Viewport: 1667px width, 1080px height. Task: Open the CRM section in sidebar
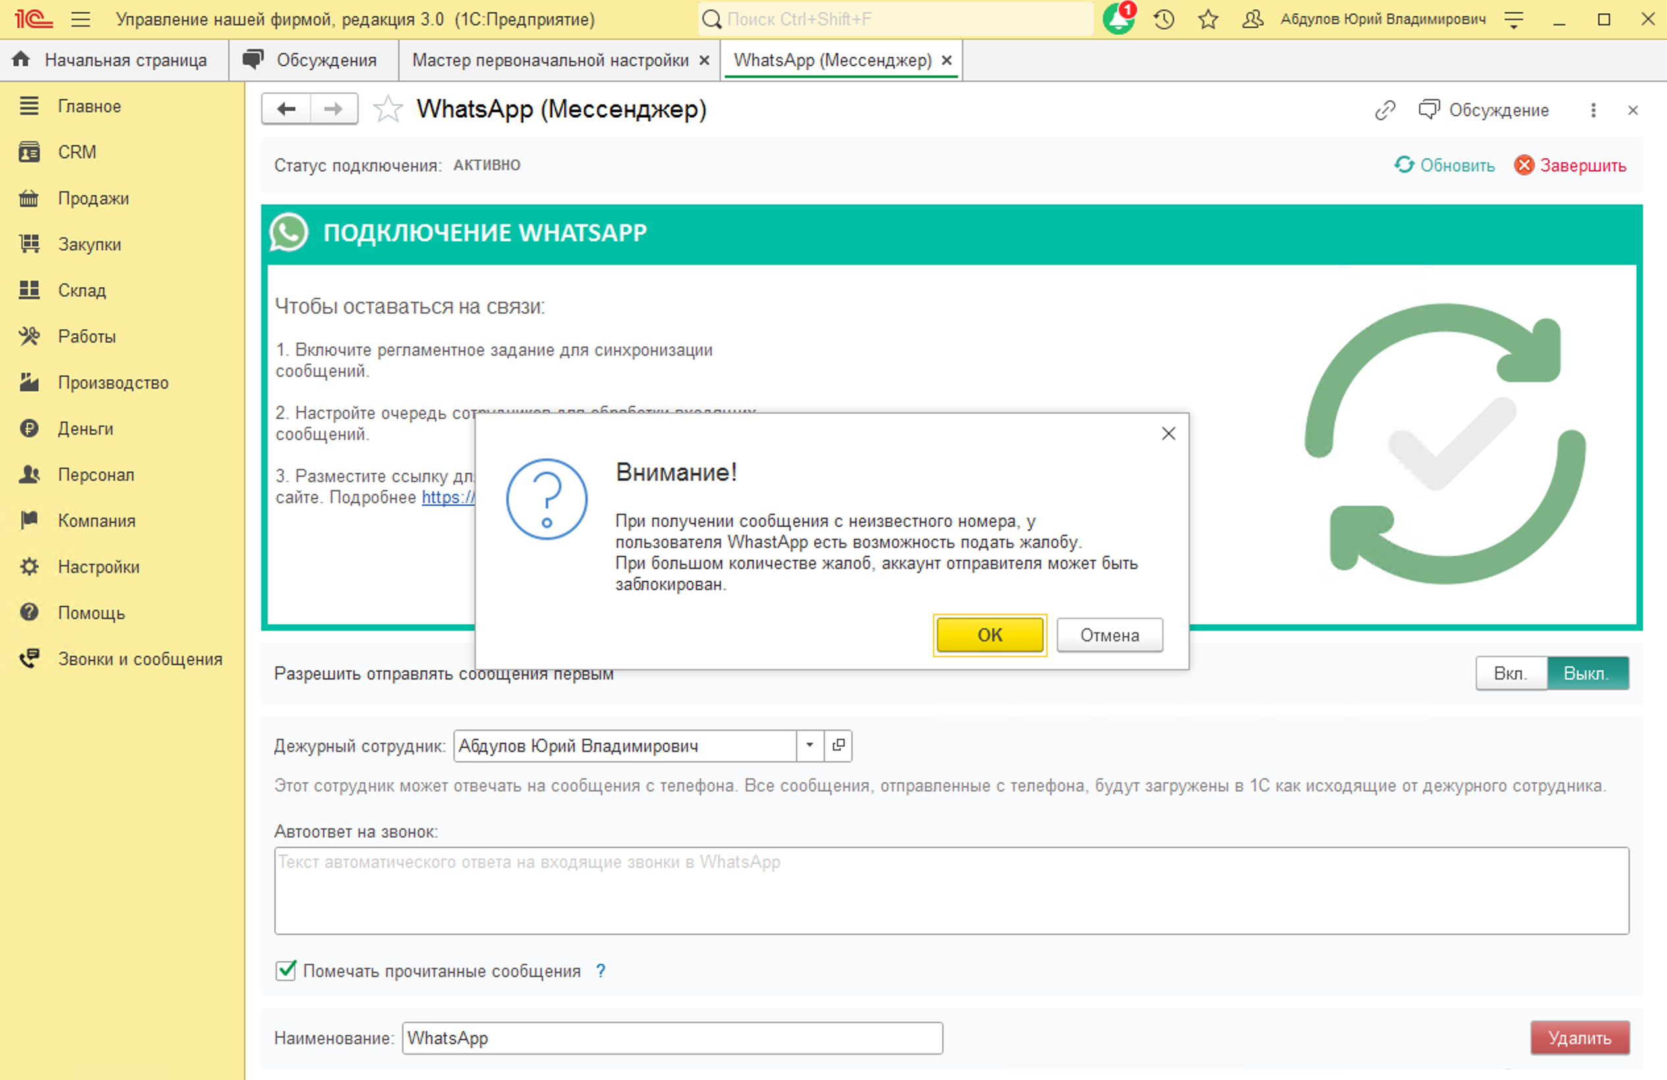pyautogui.click(x=76, y=152)
